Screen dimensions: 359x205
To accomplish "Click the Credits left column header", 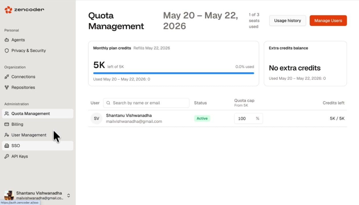I will point(334,103).
